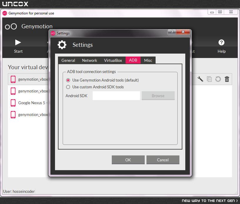
Task: Maximize the Genymotion main window
Action: click(220, 12)
